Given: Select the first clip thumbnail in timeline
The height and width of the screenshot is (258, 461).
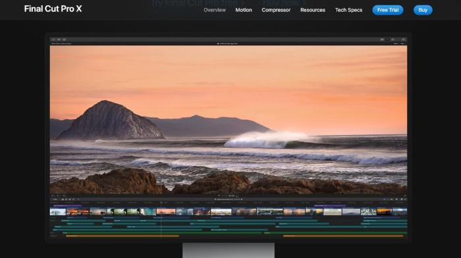Looking at the screenshot, I should pyautogui.click(x=58, y=211).
